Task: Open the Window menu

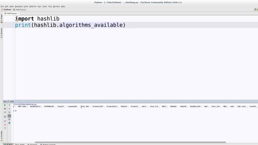Action: click(x=56, y=6)
